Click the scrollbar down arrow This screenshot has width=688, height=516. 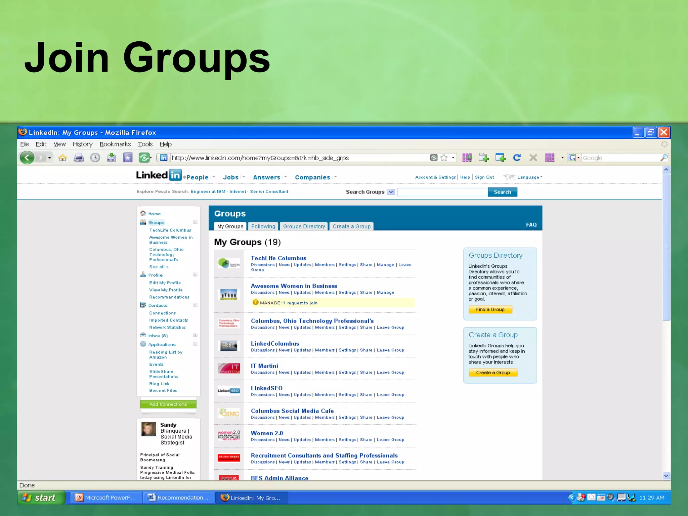666,476
